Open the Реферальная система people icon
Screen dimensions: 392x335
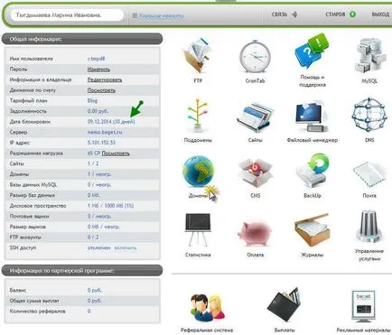pyautogui.click(x=207, y=307)
